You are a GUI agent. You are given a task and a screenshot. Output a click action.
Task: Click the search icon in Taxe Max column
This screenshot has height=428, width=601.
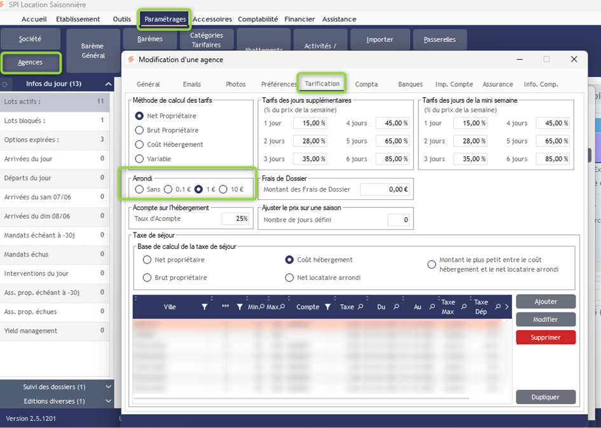(x=464, y=307)
